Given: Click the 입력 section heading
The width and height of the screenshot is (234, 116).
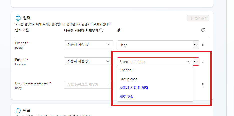Looking at the screenshot, I should point(27,18).
